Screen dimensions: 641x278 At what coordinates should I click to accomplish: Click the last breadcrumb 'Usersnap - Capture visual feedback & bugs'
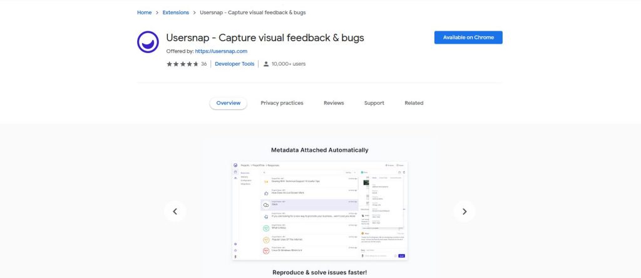(253, 12)
